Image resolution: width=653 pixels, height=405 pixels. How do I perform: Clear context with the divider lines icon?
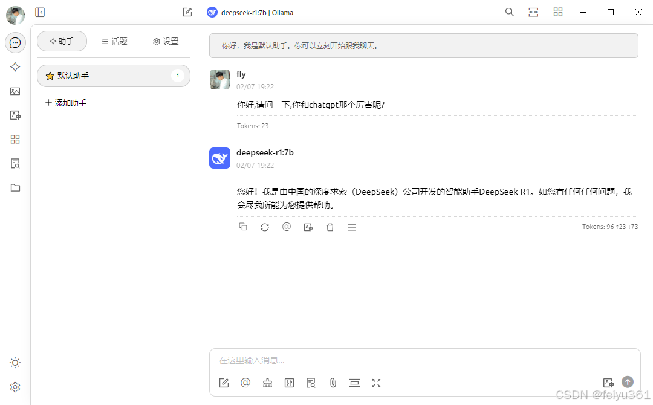click(x=354, y=383)
